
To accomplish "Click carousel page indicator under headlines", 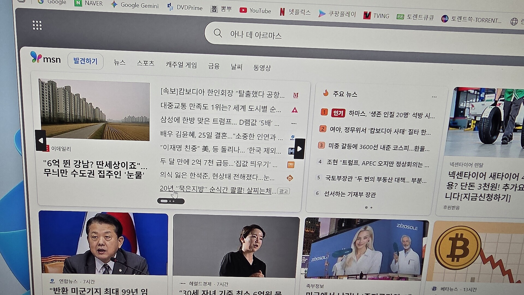I will tap(171, 201).
